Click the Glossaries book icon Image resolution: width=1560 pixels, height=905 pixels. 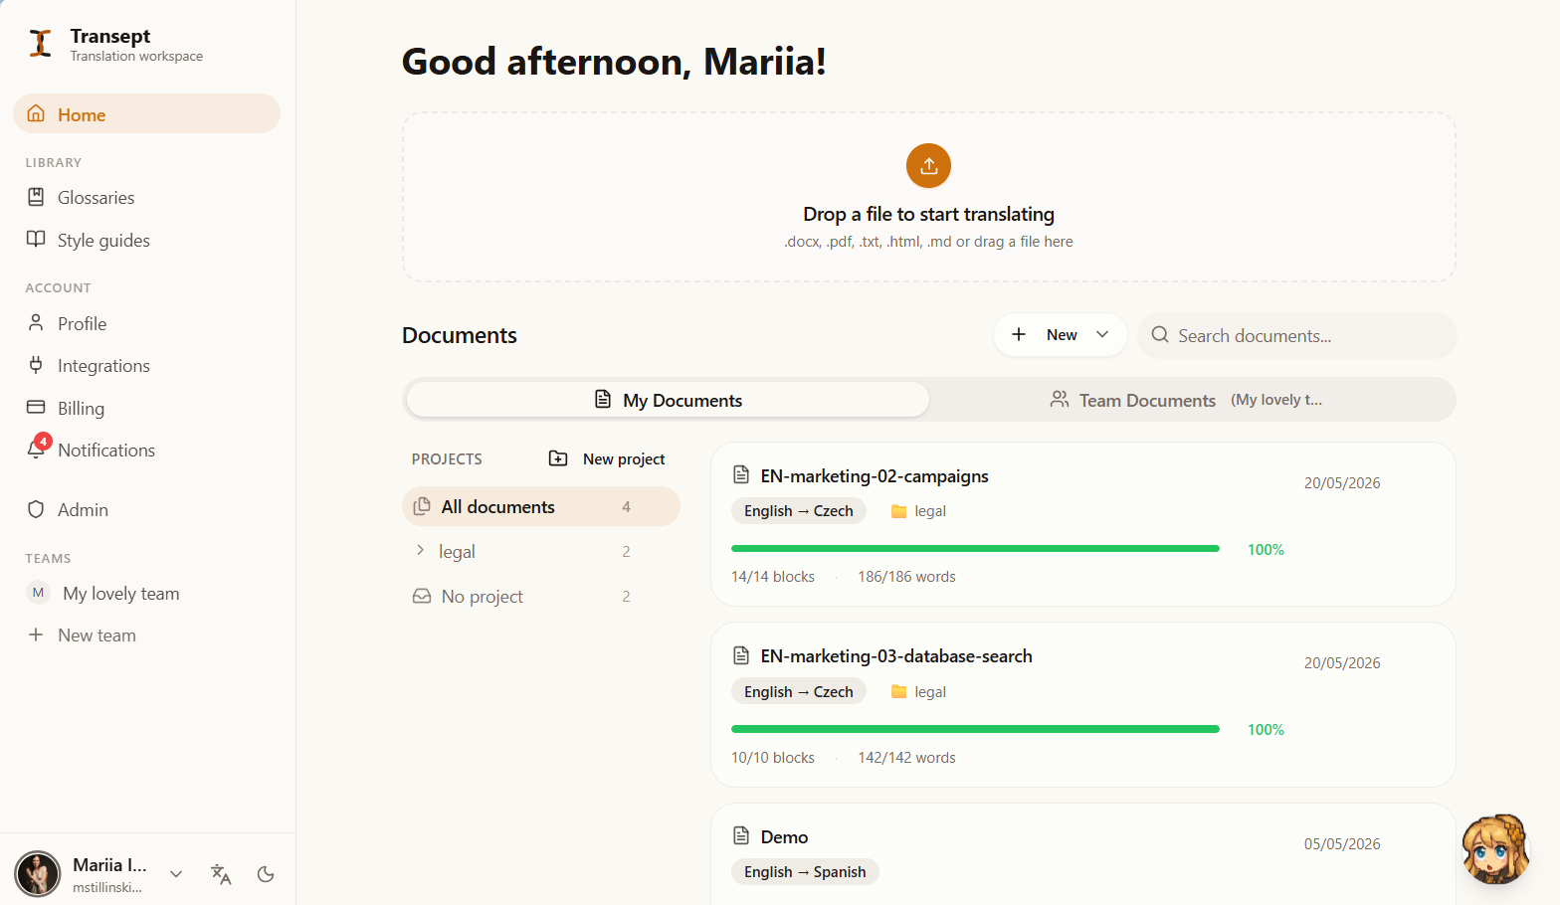click(36, 197)
